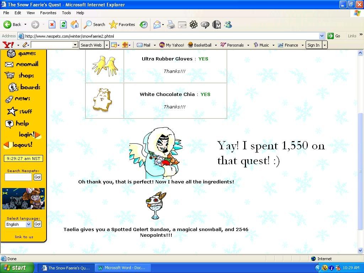
Task: Open the help sidebar link
Action: (17, 123)
